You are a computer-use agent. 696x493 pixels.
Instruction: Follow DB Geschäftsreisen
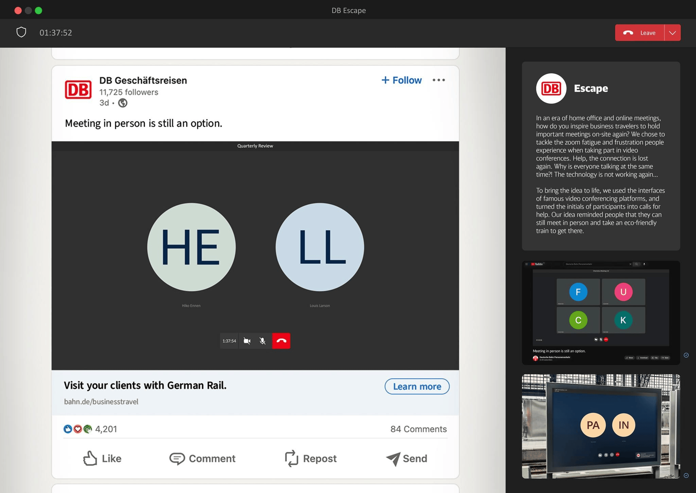tap(401, 80)
